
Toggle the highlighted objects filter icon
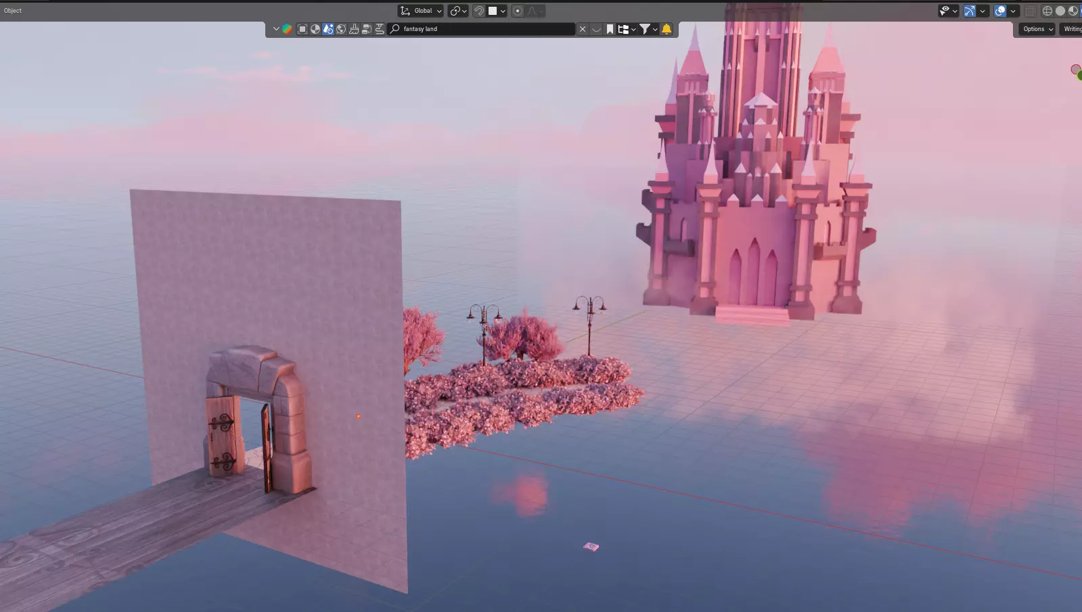(328, 29)
